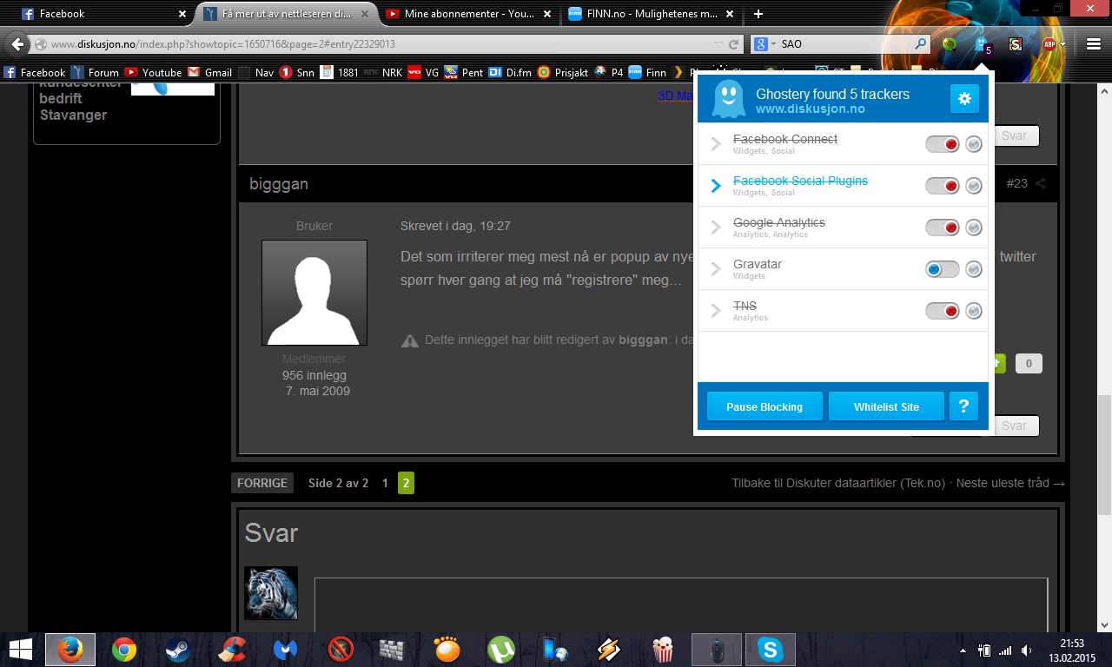Open Skype from taskbar
Image resolution: width=1112 pixels, height=667 pixels.
point(771,650)
